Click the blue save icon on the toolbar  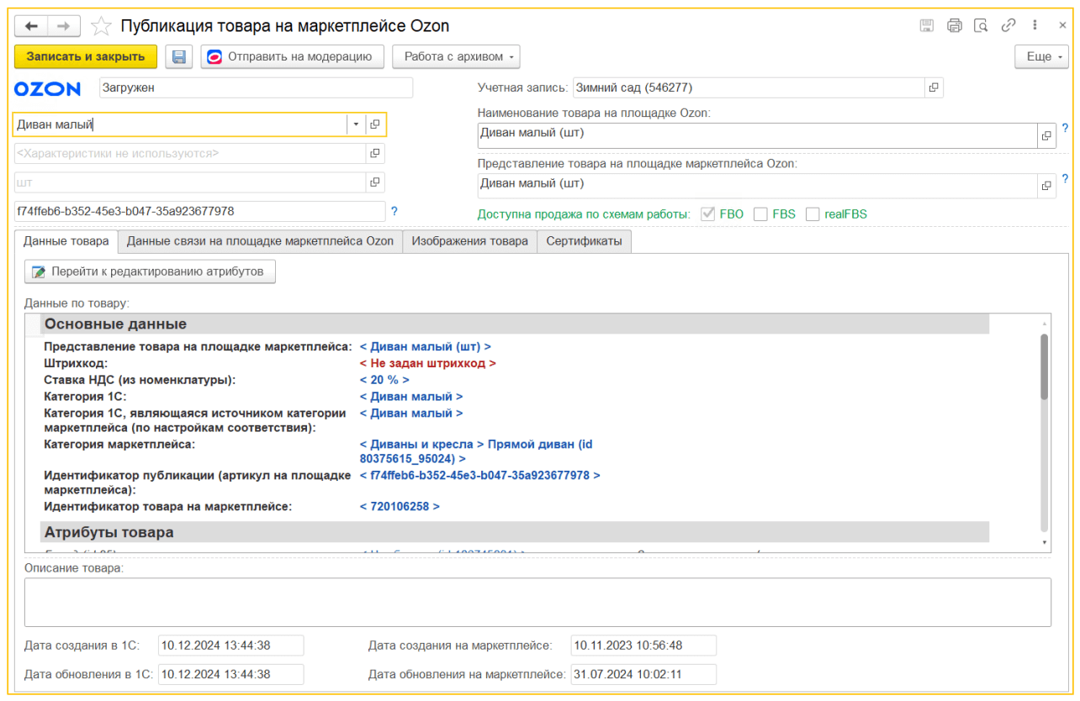click(178, 56)
